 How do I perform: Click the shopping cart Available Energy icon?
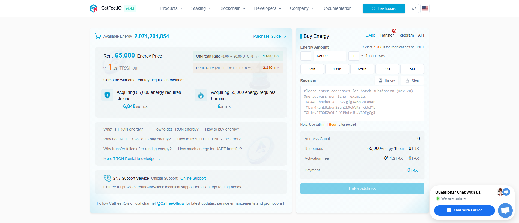coord(98,36)
